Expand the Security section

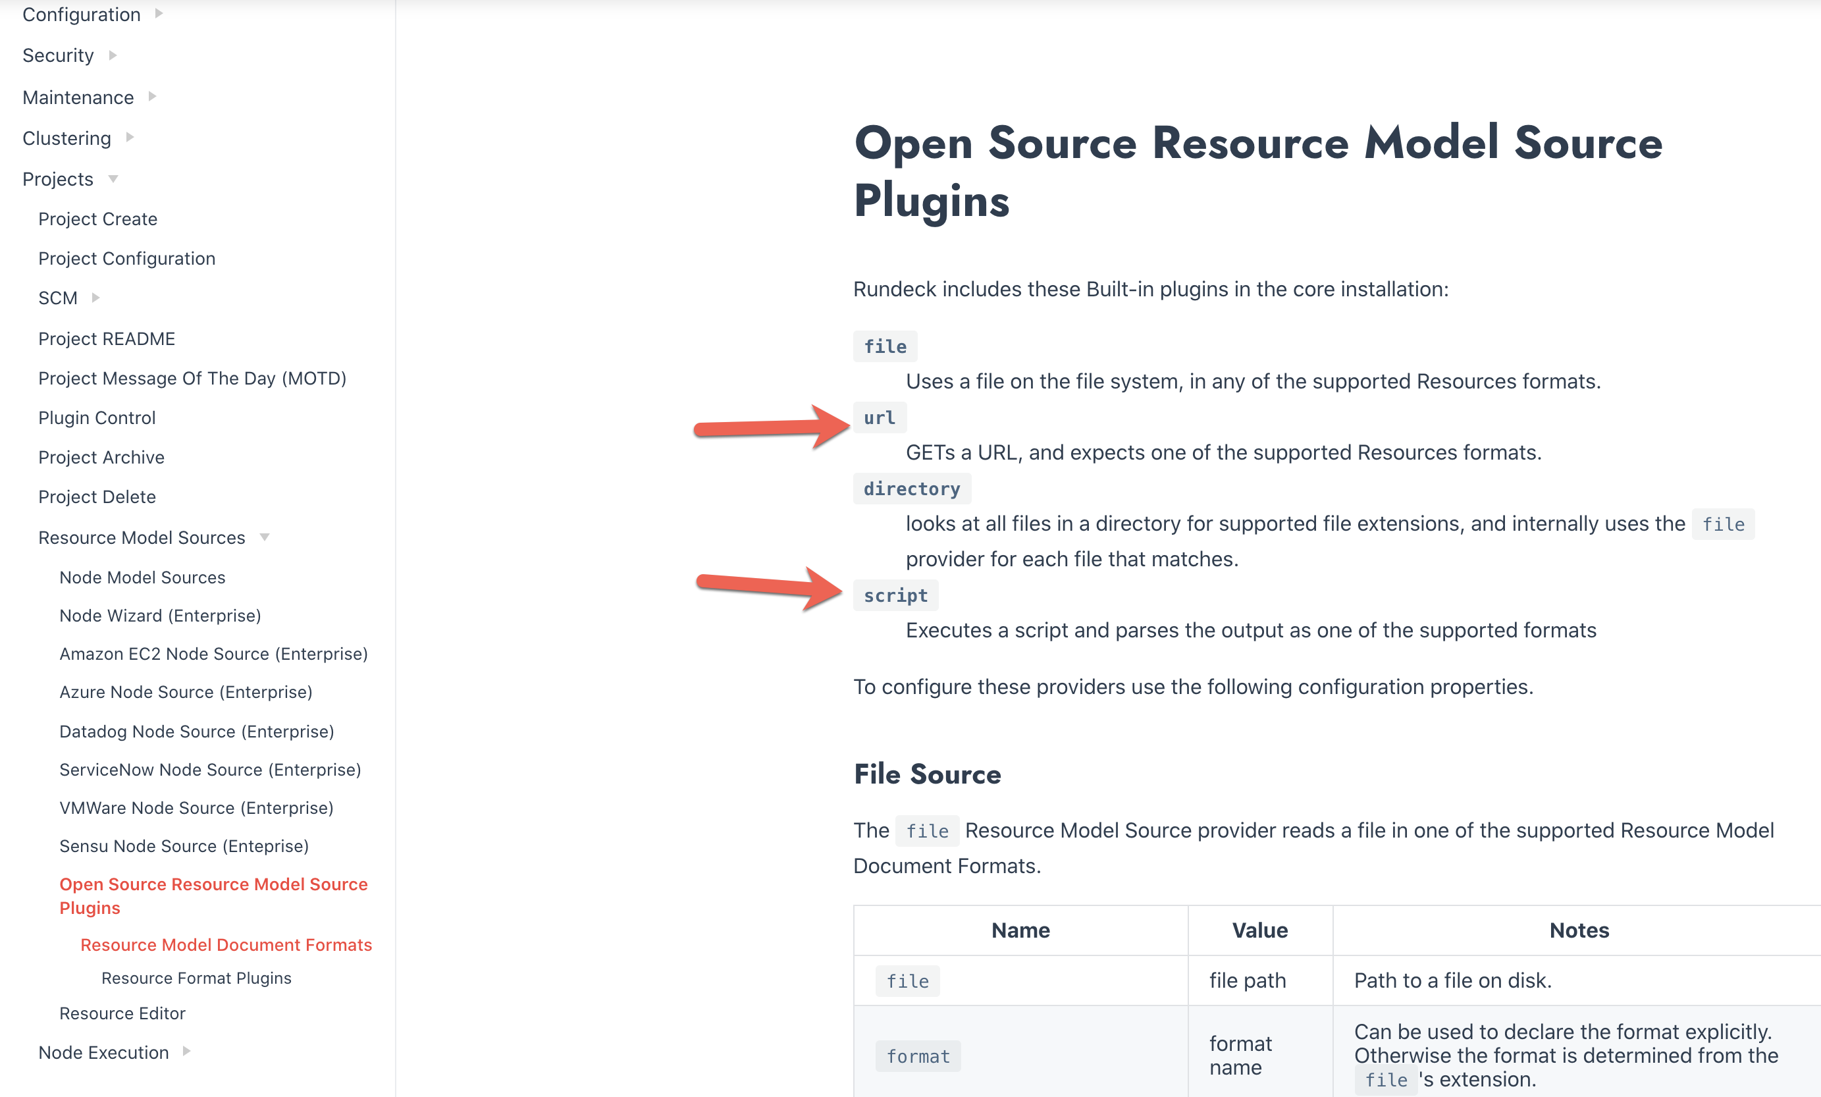(x=58, y=55)
